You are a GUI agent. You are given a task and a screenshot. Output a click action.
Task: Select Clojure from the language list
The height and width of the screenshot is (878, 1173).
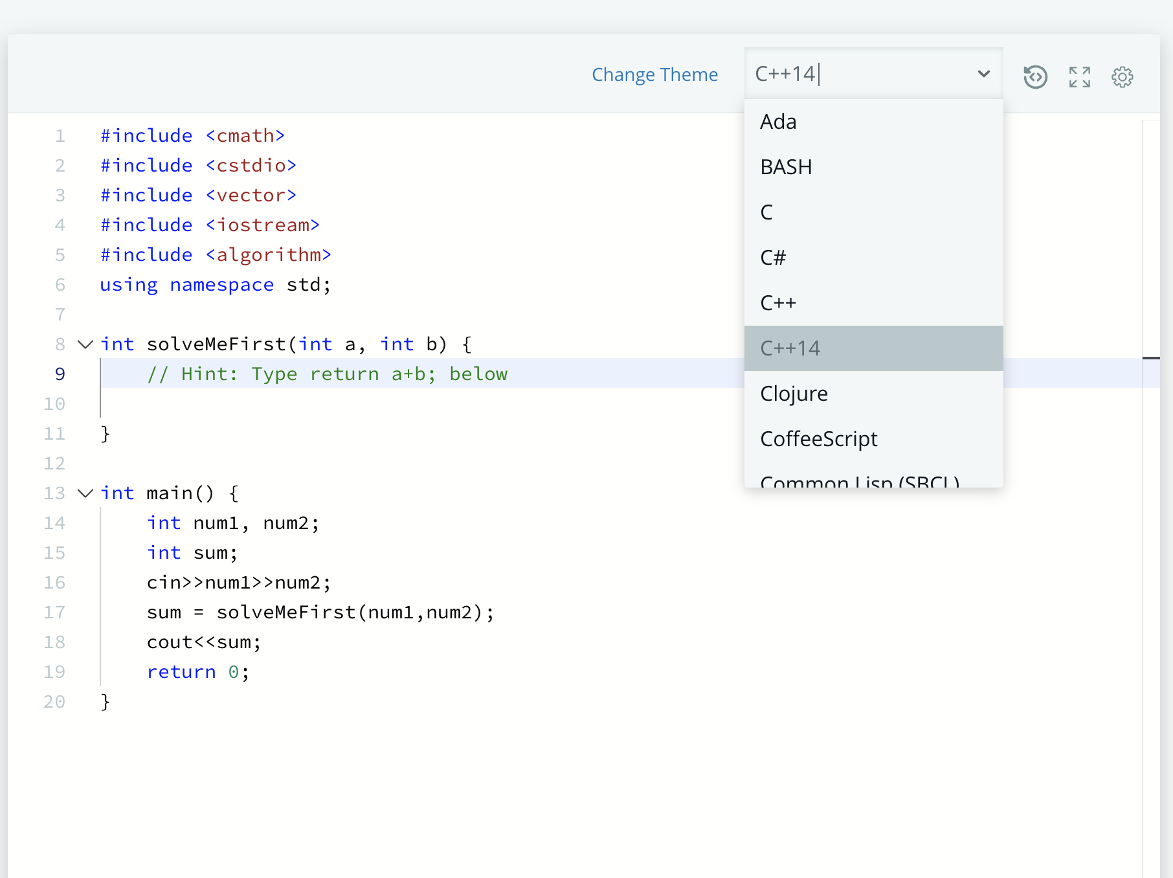[873, 394]
